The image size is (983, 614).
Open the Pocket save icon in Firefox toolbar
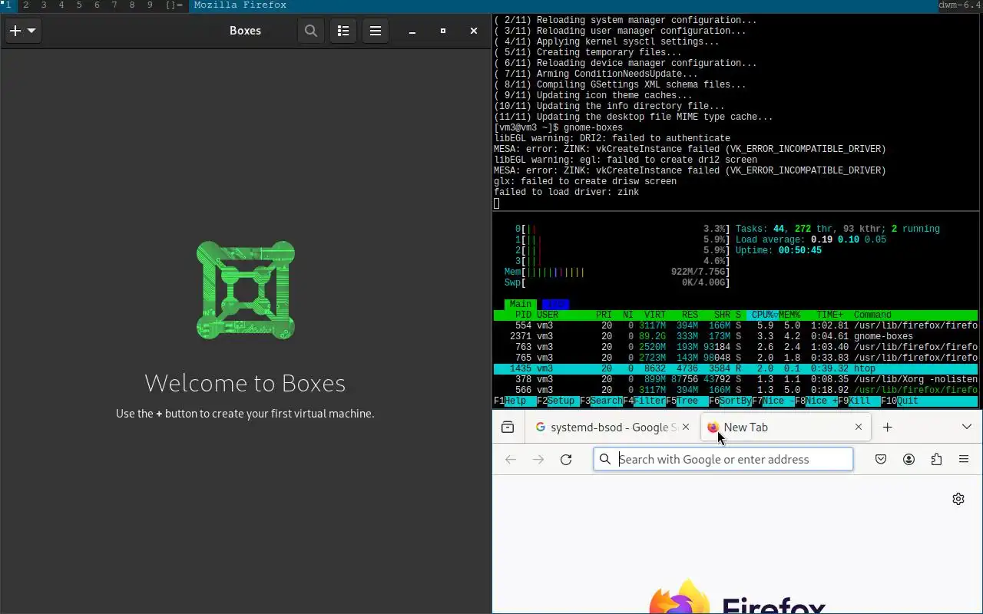coord(881,460)
